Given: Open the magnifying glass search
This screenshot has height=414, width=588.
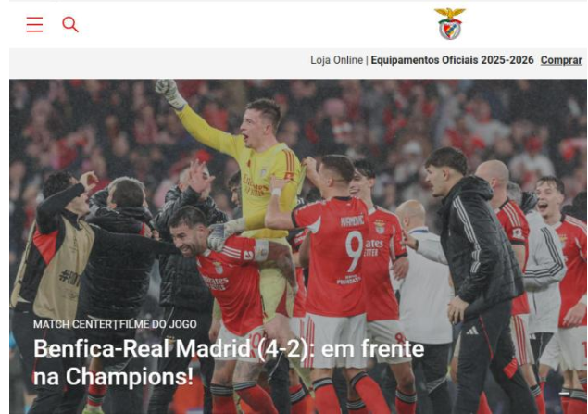Looking at the screenshot, I should pyautogui.click(x=70, y=25).
